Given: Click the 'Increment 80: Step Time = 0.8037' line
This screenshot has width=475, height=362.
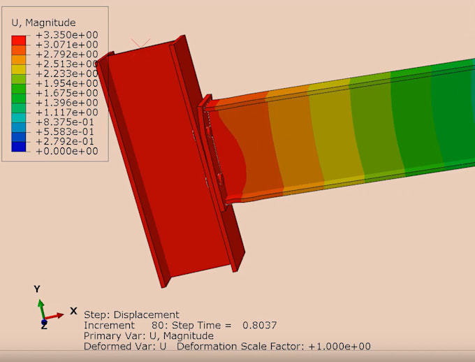Looking at the screenshot, I should point(180,326).
